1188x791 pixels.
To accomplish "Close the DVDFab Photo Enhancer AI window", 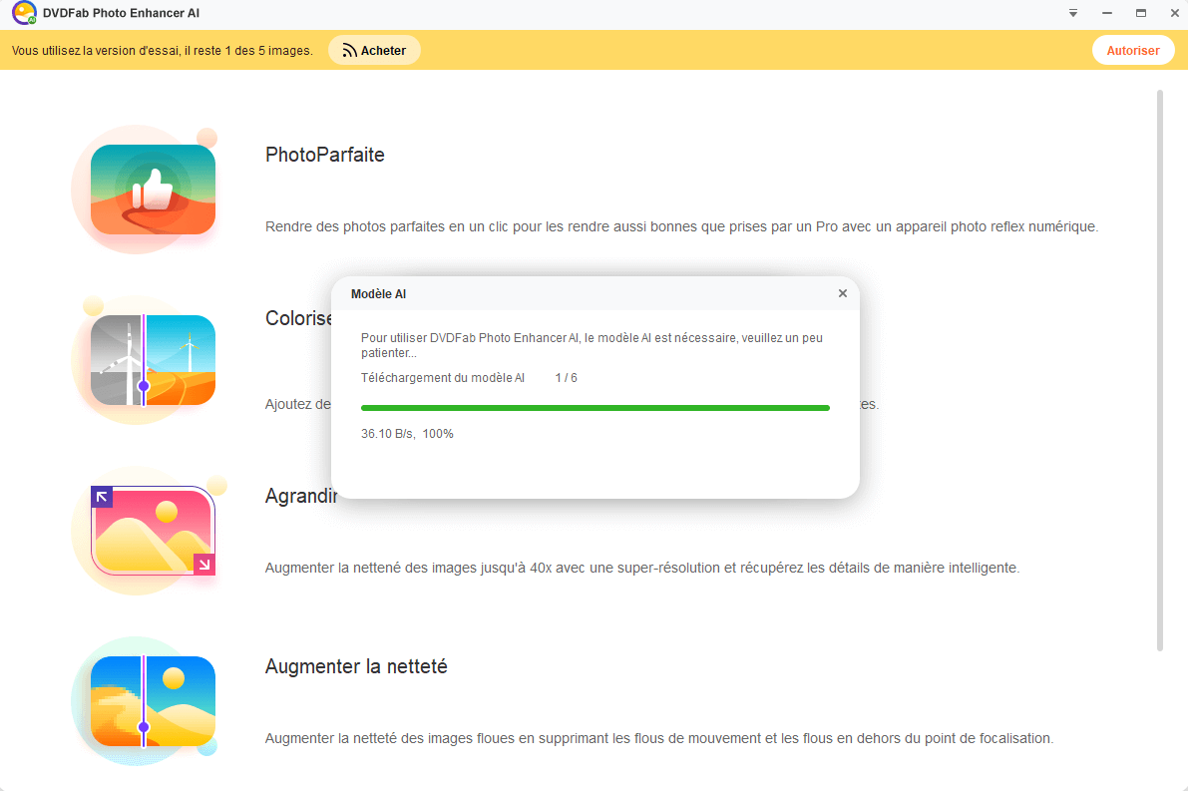I will (x=1175, y=13).
